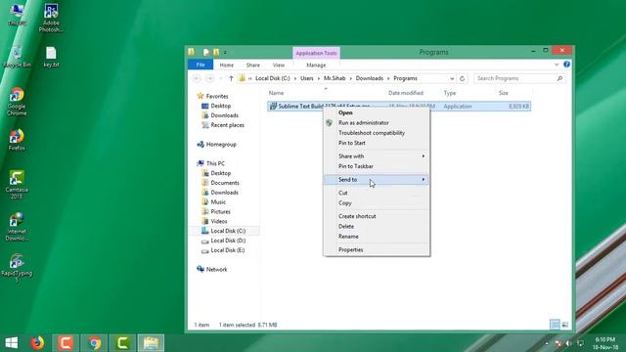Open the address bar history dropdown

(x=452, y=78)
